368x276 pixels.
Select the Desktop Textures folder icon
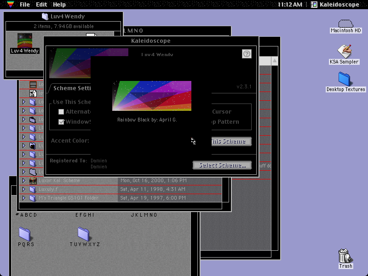345,79
